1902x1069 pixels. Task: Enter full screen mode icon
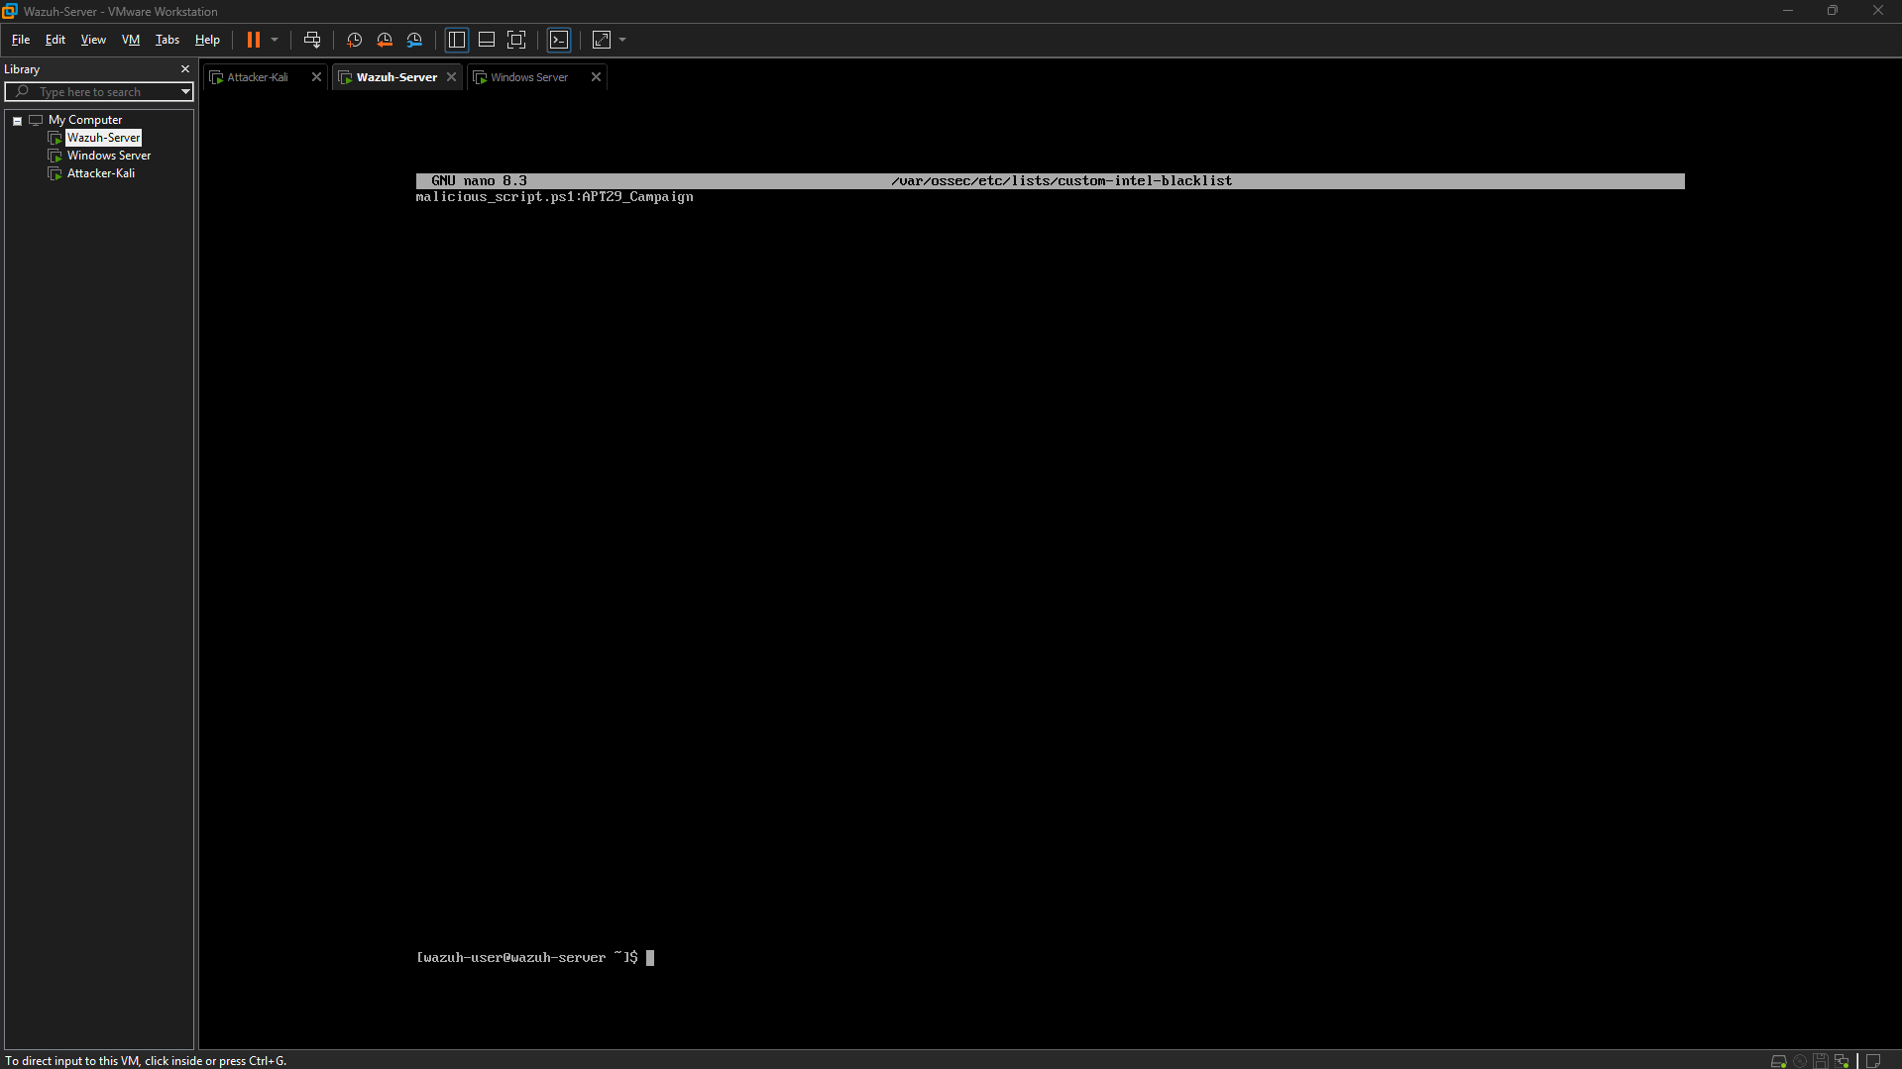[x=516, y=40]
